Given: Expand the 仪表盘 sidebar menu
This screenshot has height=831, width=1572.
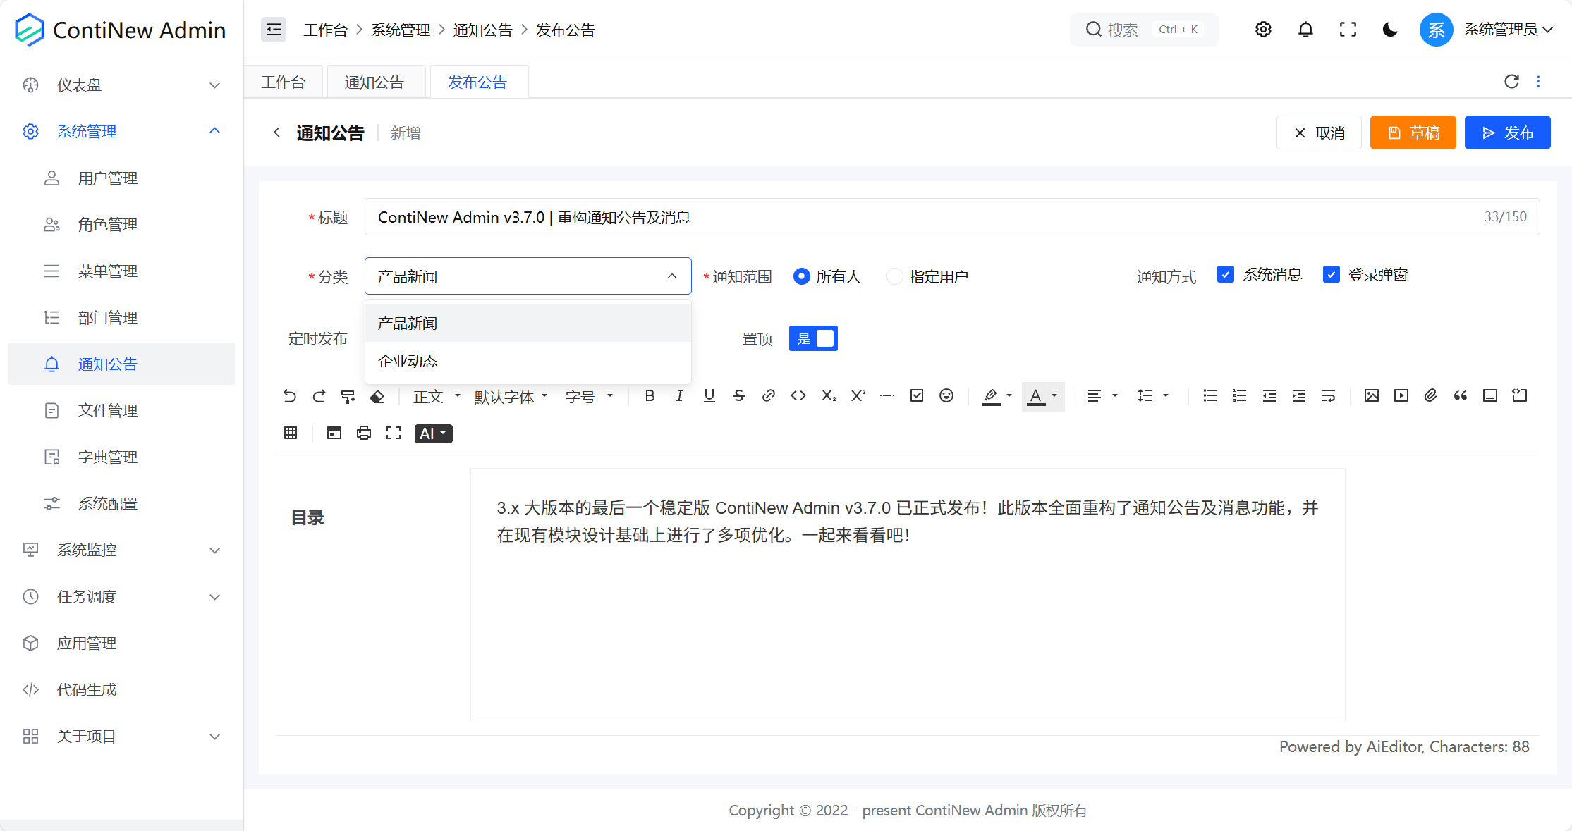Looking at the screenshot, I should click(121, 85).
